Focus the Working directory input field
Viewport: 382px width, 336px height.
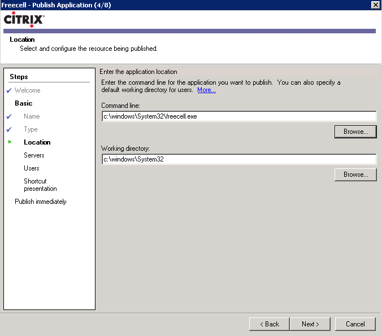point(239,159)
